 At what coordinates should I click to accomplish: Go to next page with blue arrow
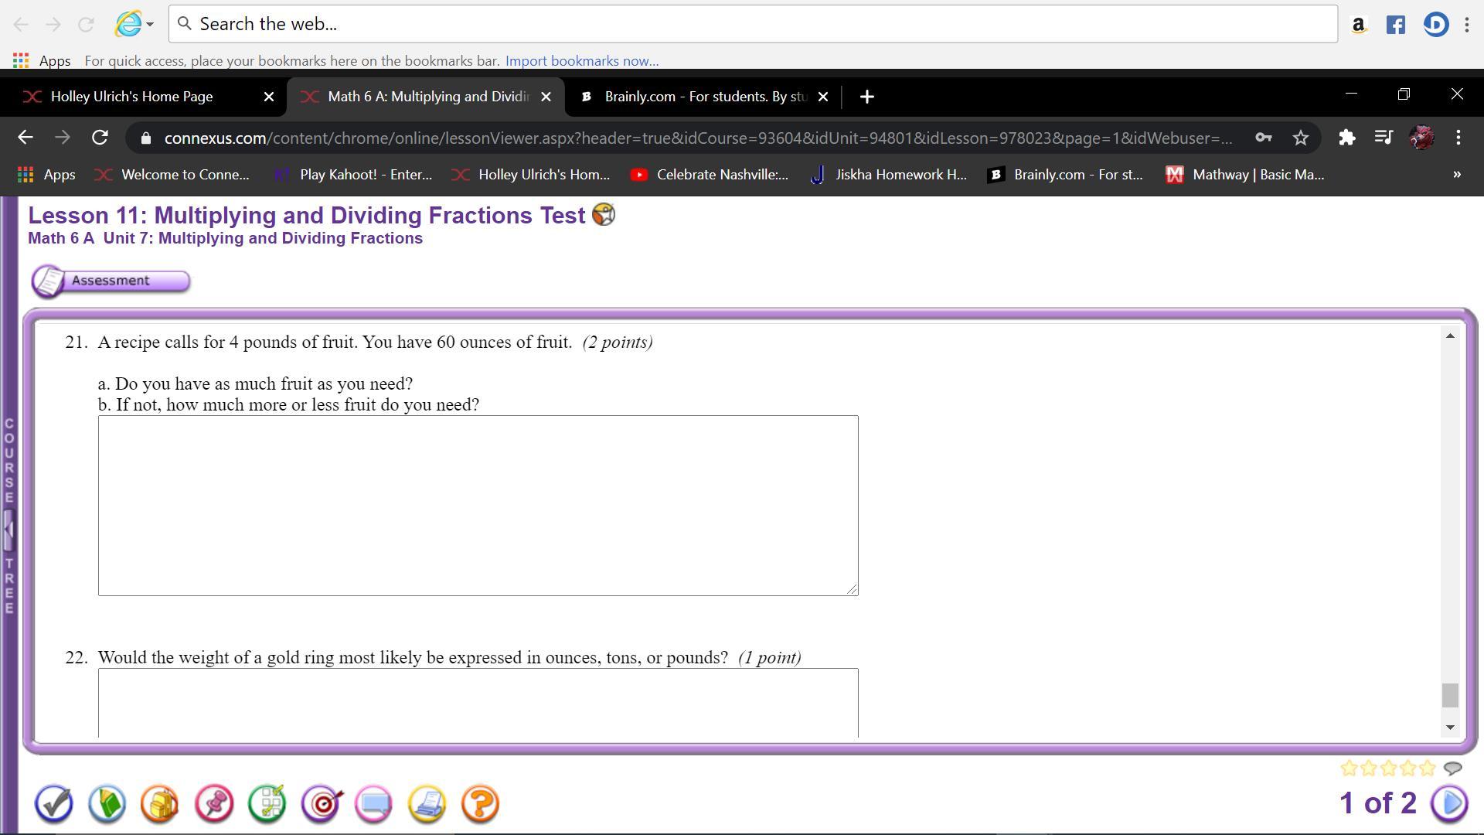[1449, 803]
